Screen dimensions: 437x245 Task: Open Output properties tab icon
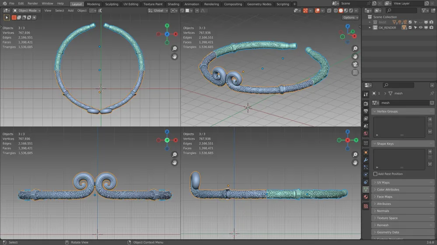coord(366,111)
